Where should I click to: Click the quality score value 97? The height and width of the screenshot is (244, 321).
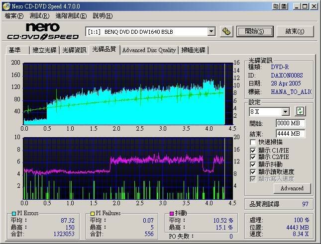tap(305, 204)
